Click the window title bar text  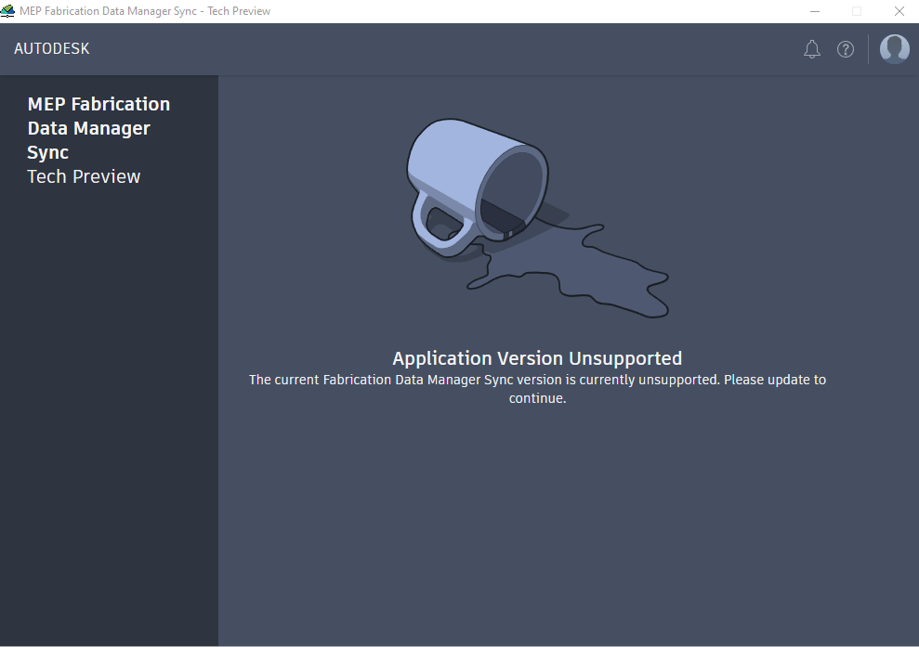pos(145,11)
